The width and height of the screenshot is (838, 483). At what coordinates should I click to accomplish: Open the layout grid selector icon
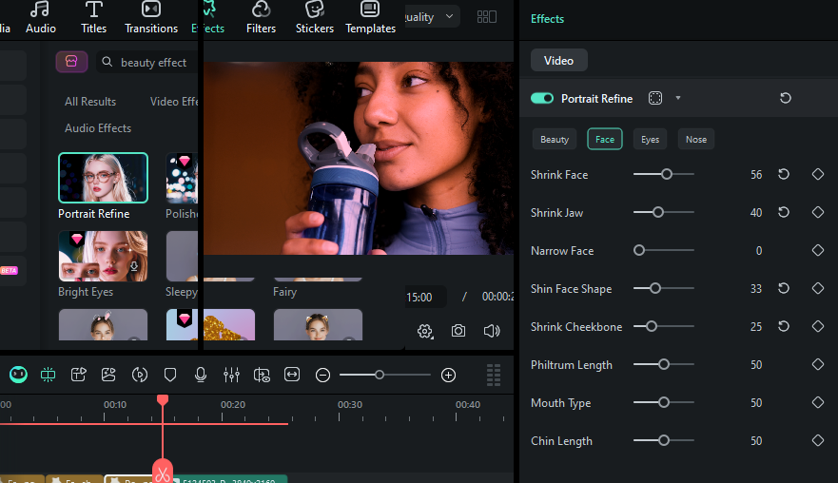click(486, 17)
